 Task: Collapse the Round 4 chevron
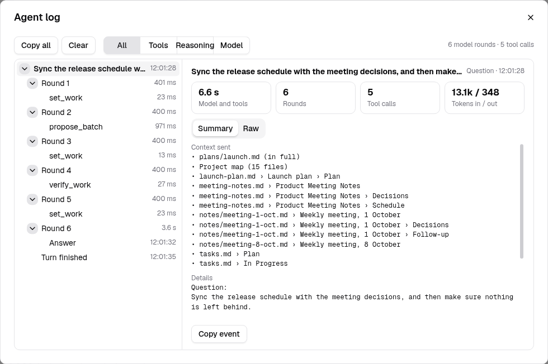pyautogui.click(x=32, y=170)
